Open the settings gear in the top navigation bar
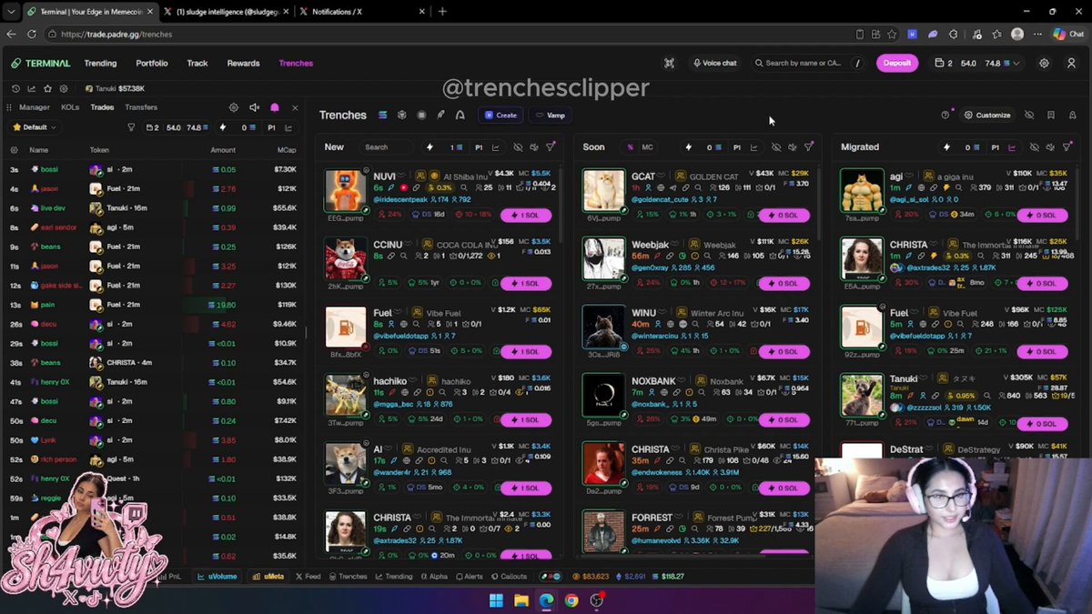 pos(1044,63)
